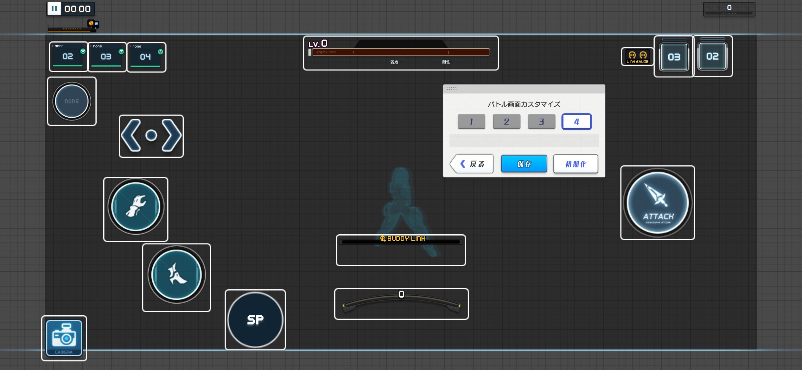Select the score counter at top right

pyautogui.click(x=729, y=9)
